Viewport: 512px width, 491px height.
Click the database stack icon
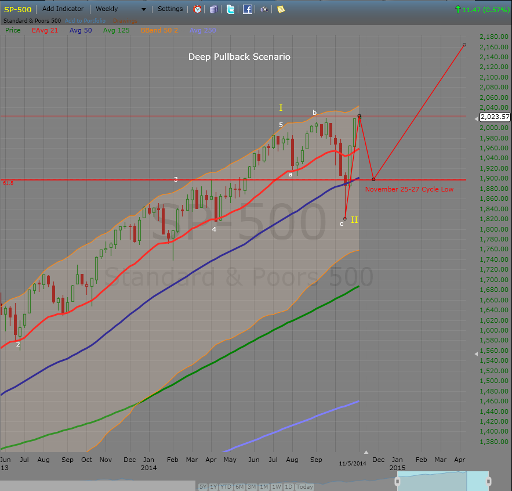213,9
